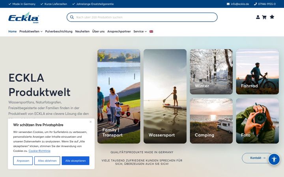Open Über uns menu item

[x=98, y=31]
